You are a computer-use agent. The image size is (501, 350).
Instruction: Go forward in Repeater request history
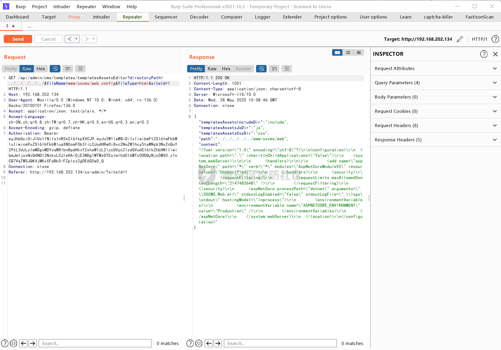(87, 39)
